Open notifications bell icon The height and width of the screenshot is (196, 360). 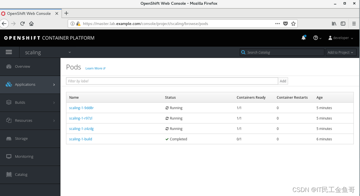tap(304, 38)
